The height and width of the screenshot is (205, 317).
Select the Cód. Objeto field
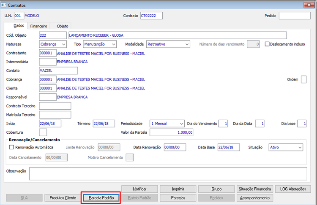[x=53, y=35]
